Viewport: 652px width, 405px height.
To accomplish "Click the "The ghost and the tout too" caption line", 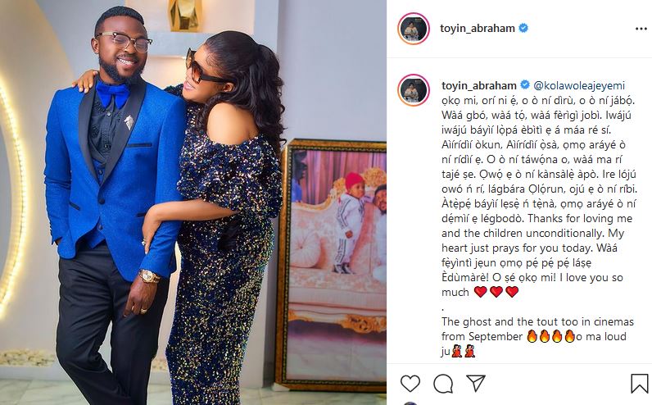I will (537, 321).
